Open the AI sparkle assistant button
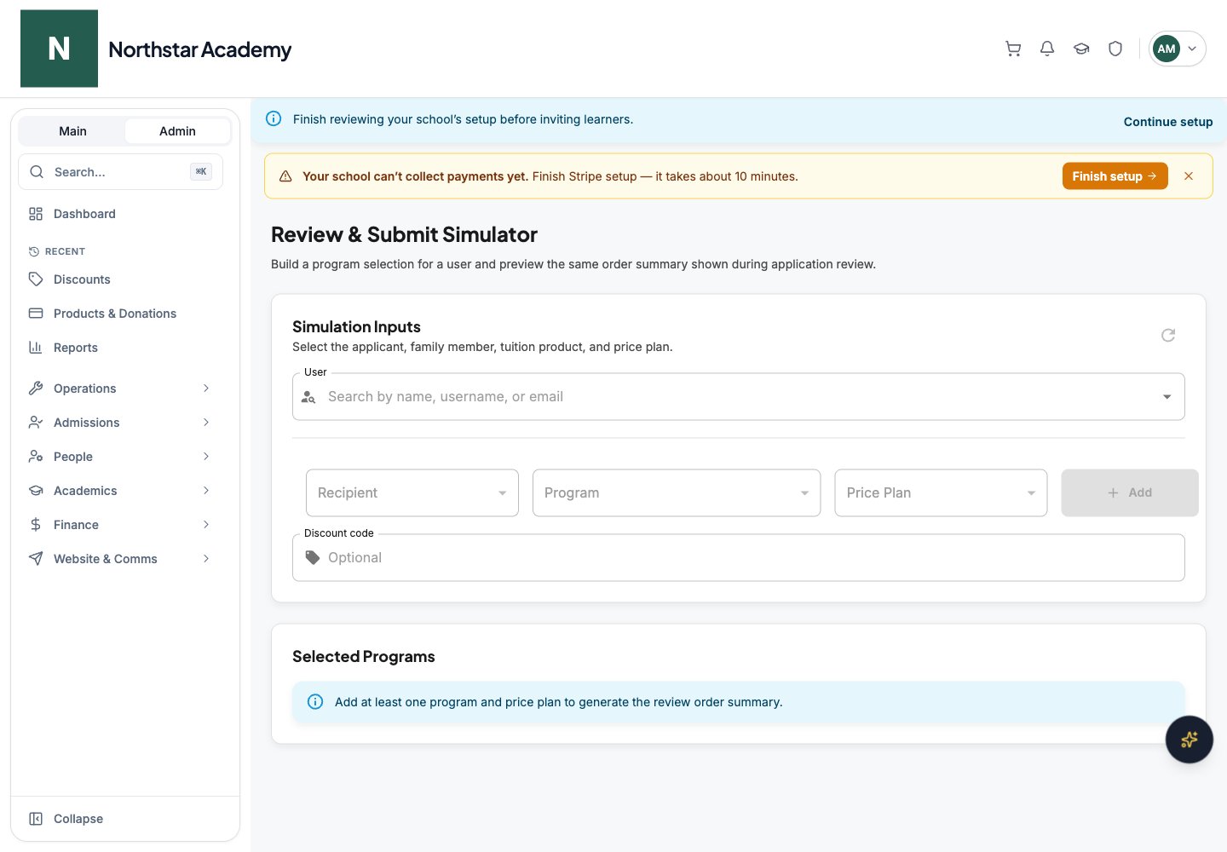 (x=1190, y=740)
